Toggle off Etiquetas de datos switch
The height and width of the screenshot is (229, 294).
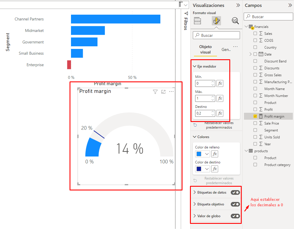pos(235,192)
